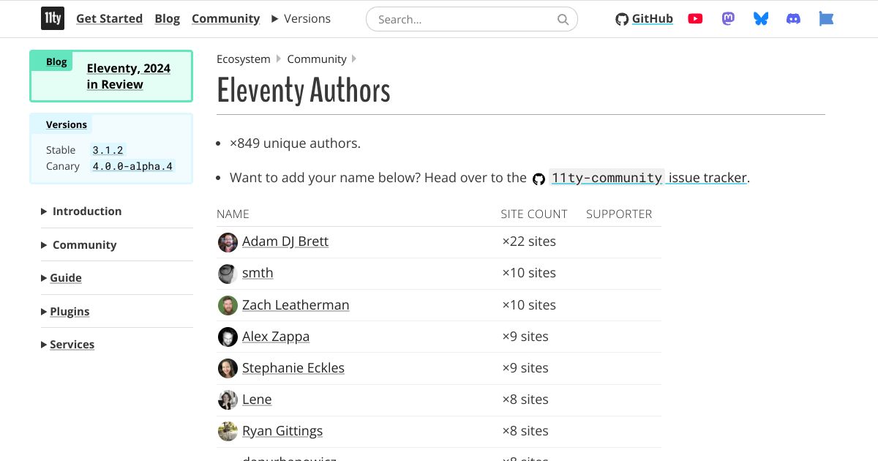The width and height of the screenshot is (878, 461).
Task: Click site count in Alex Zappa row
Action: point(525,337)
